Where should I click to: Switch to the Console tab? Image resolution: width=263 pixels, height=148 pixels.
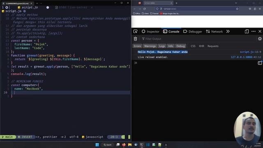click(x=171, y=31)
